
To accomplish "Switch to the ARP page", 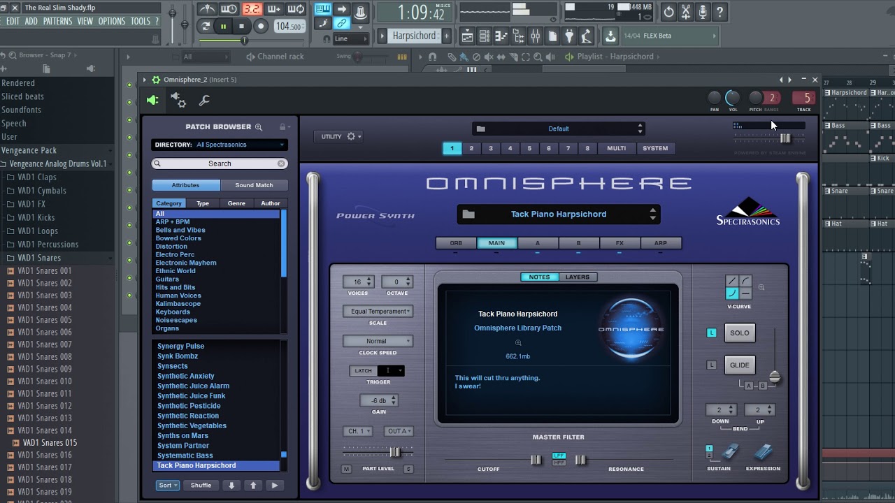I will [x=661, y=243].
